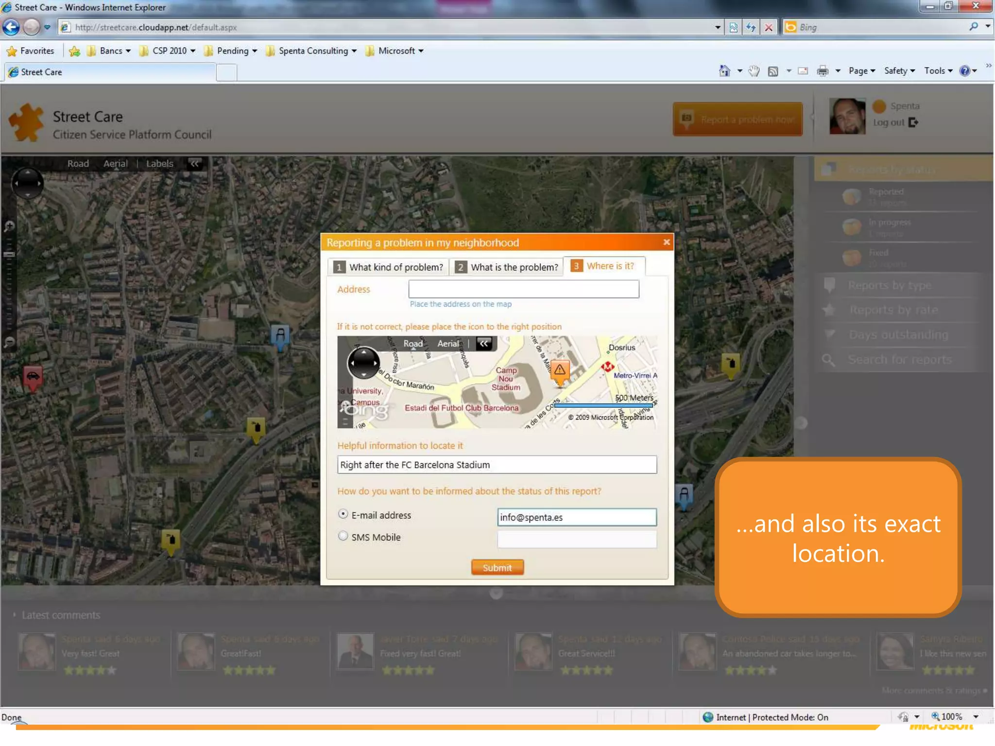Viewport: 995px width, 746px height.
Task: Click the Print icon in command bar
Action: (823, 71)
